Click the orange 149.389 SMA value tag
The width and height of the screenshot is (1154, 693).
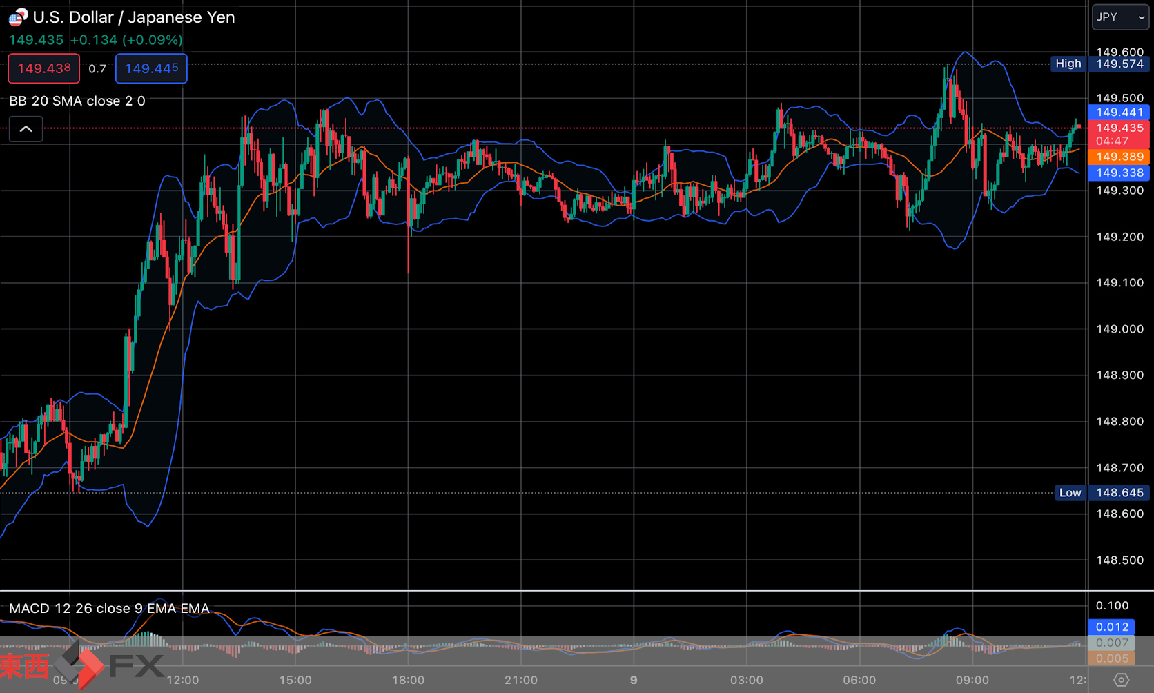coord(1119,157)
